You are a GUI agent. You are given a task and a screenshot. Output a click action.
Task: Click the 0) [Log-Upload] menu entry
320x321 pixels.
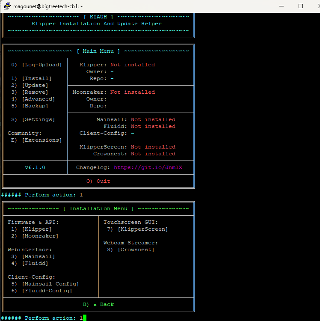point(36,65)
